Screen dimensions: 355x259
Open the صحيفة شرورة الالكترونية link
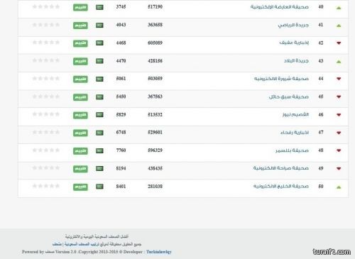pyautogui.click(x=281, y=79)
